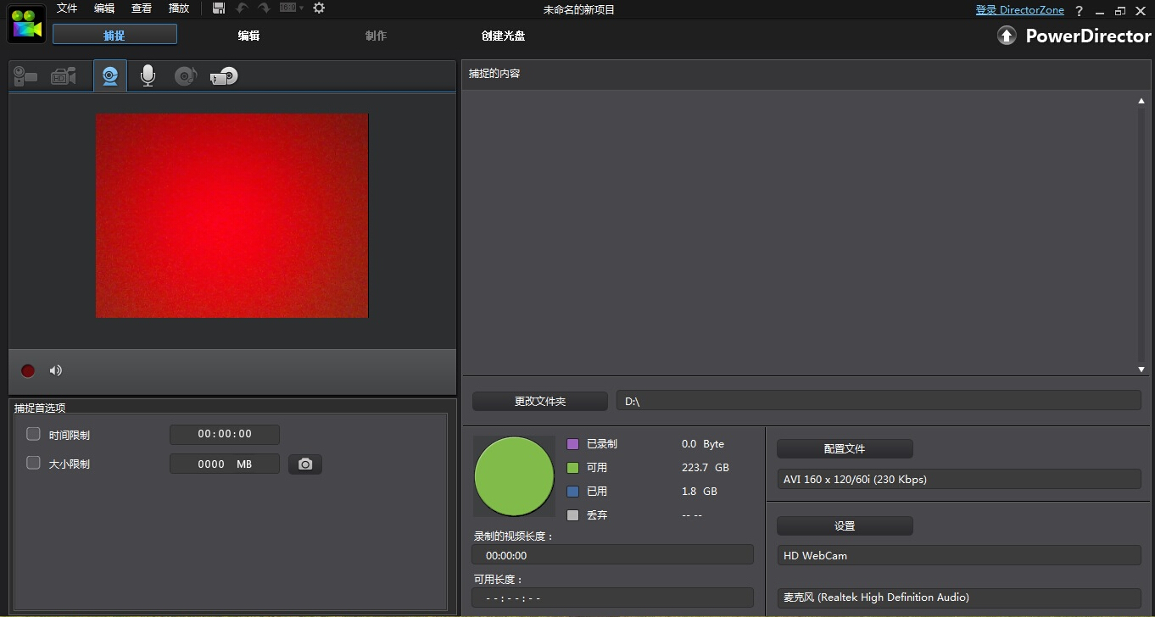
Task: Click the undo arrow icon
Action: (242, 8)
